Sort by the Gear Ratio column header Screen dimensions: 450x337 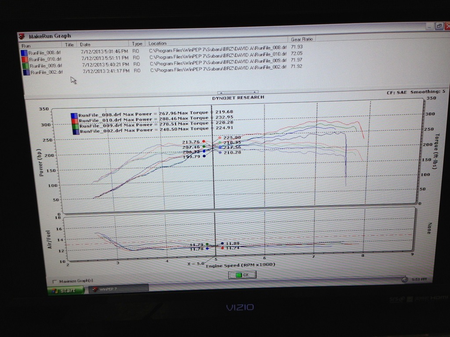click(x=302, y=39)
